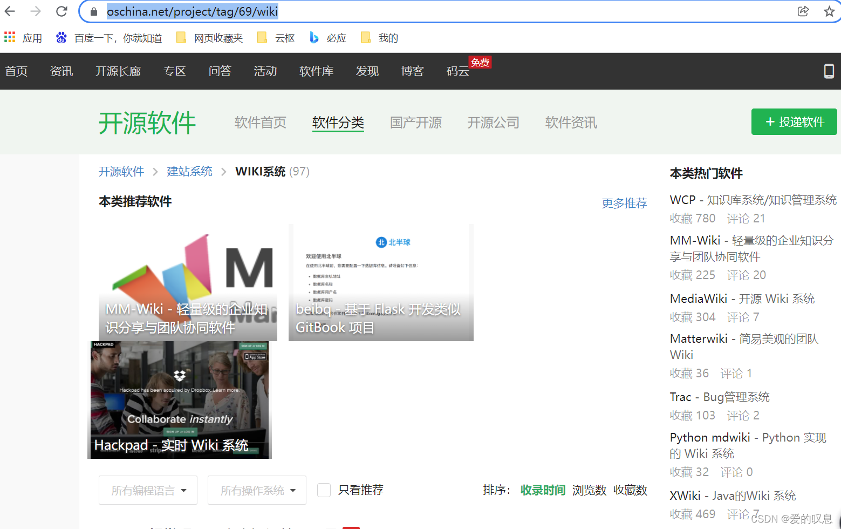Open the 百度一下，你就知道 bookmark
The image size is (841, 529).
pos(108,38)
